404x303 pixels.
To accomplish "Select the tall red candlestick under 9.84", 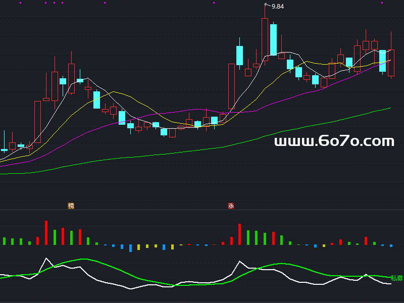I will click(265, 38).
